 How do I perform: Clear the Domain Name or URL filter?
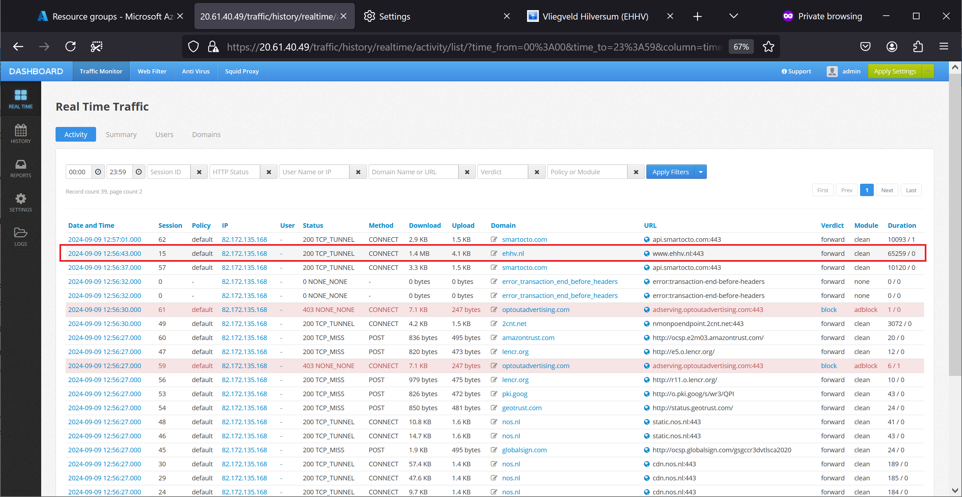tap(467, 172)
